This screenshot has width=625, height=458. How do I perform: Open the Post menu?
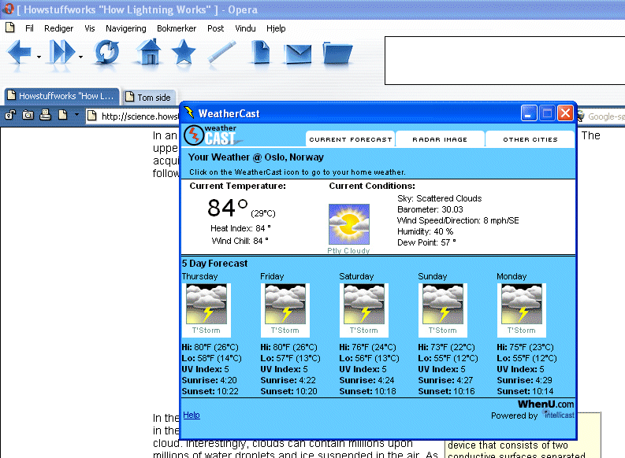click(x=215, y=28)
